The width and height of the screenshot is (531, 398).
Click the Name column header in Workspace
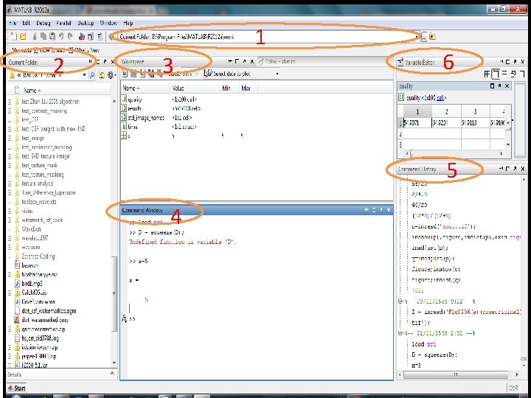click(x=145, y=88)
